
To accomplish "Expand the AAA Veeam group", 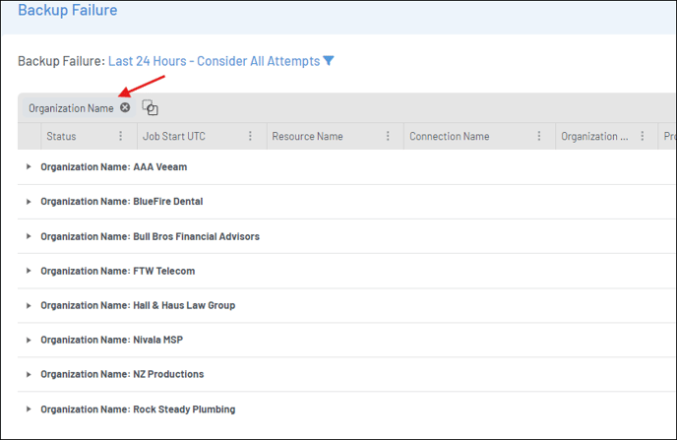I will click(x=29, y=166).
